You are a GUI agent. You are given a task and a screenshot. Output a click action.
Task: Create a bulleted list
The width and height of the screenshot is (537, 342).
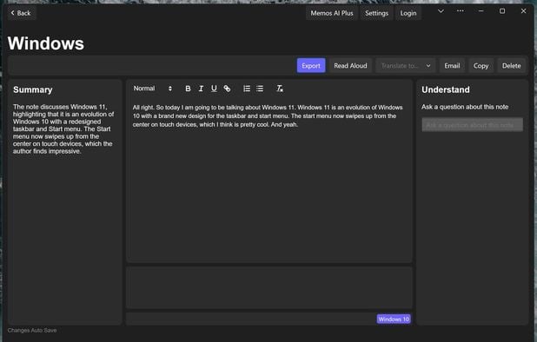point(260,89)
